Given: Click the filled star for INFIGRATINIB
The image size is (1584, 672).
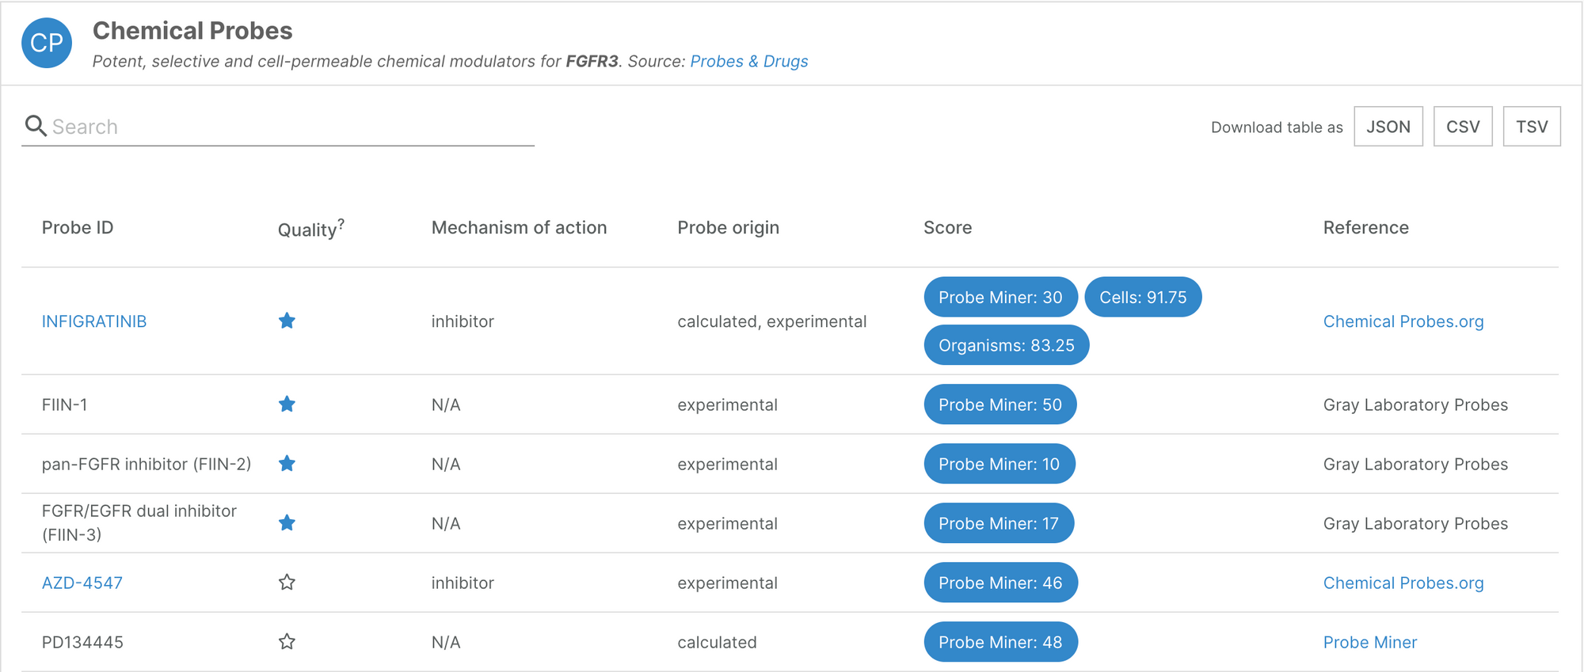Looking at the screenshot, I should 287,321.
